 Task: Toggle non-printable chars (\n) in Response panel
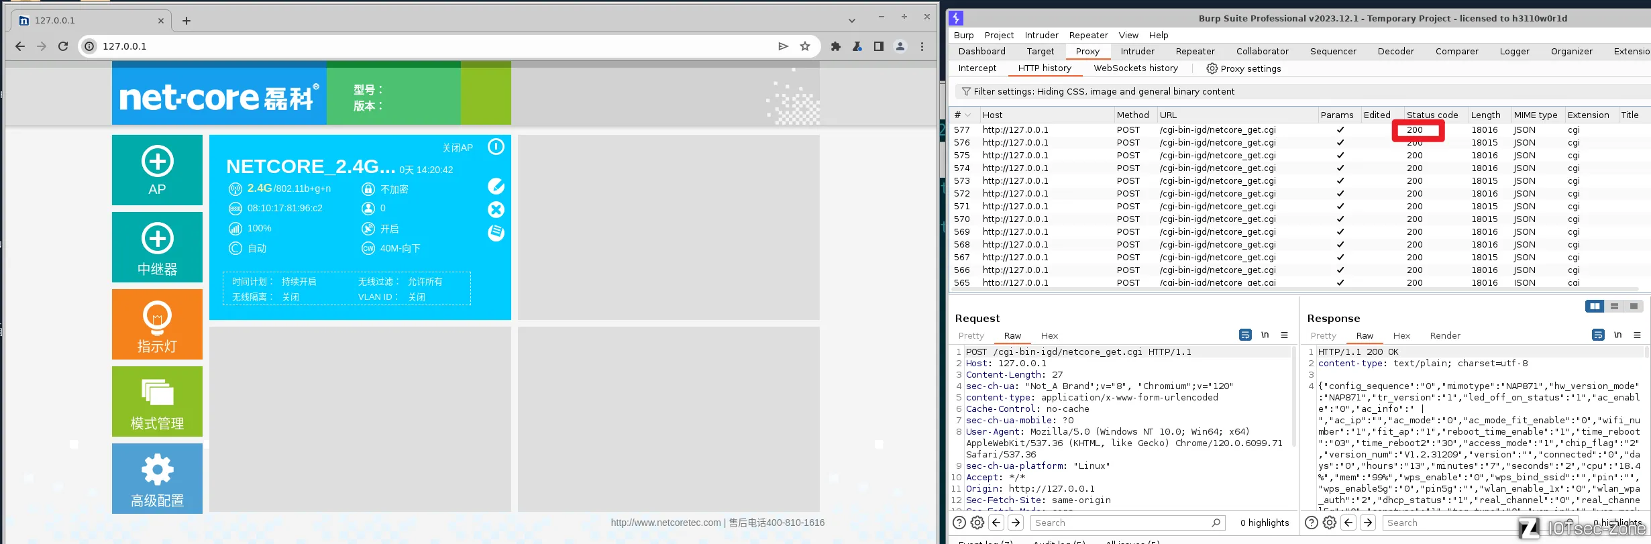[x=1618, y=335]
